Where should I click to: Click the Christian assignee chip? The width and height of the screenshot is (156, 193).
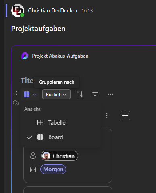tap(60, 156)
